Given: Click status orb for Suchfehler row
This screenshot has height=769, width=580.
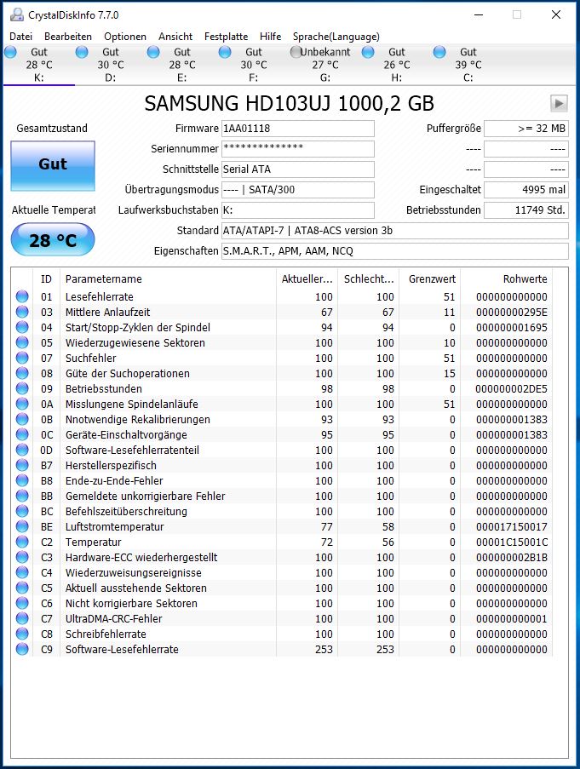Looking at the screenshot, I should click(x=22, y=358).
